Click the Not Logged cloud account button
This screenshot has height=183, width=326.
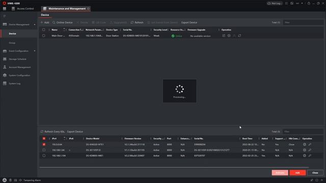(x=275, y=4)
